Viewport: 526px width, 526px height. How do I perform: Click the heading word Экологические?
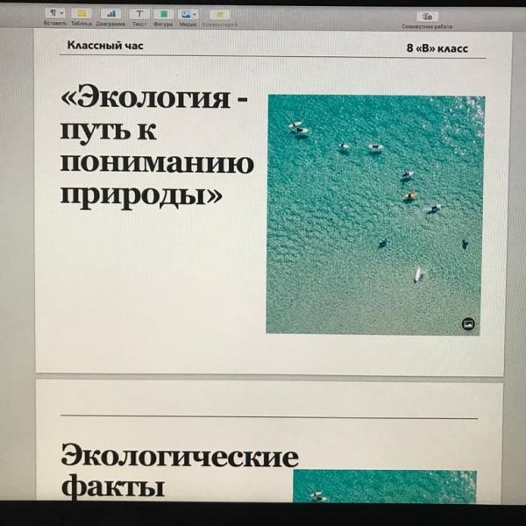coord(179,457)
